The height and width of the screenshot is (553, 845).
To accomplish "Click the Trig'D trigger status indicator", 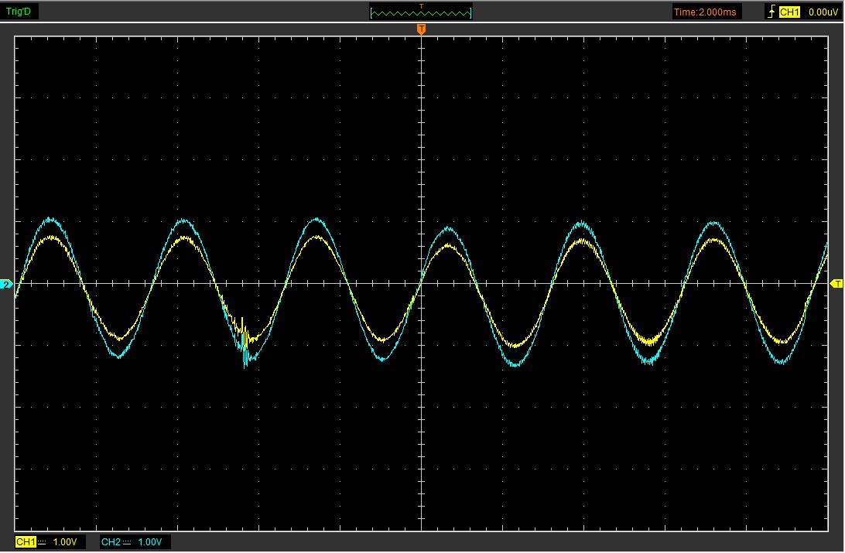I will (x=20, y=12).
